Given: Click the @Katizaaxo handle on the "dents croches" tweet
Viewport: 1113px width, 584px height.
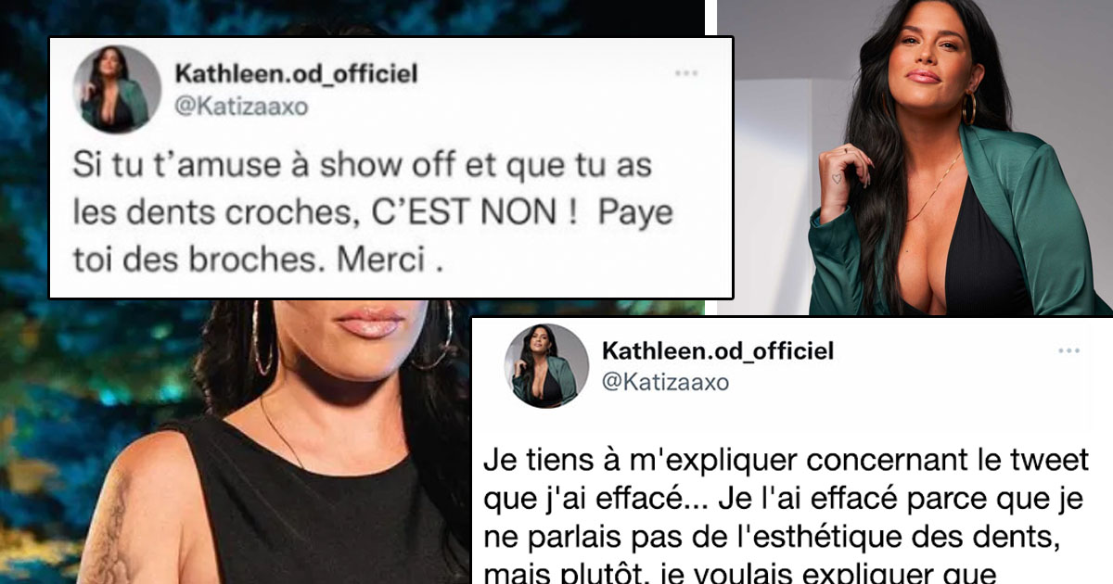Looking at the screenshot, I should pyautogui.click(x=240, y=107).
